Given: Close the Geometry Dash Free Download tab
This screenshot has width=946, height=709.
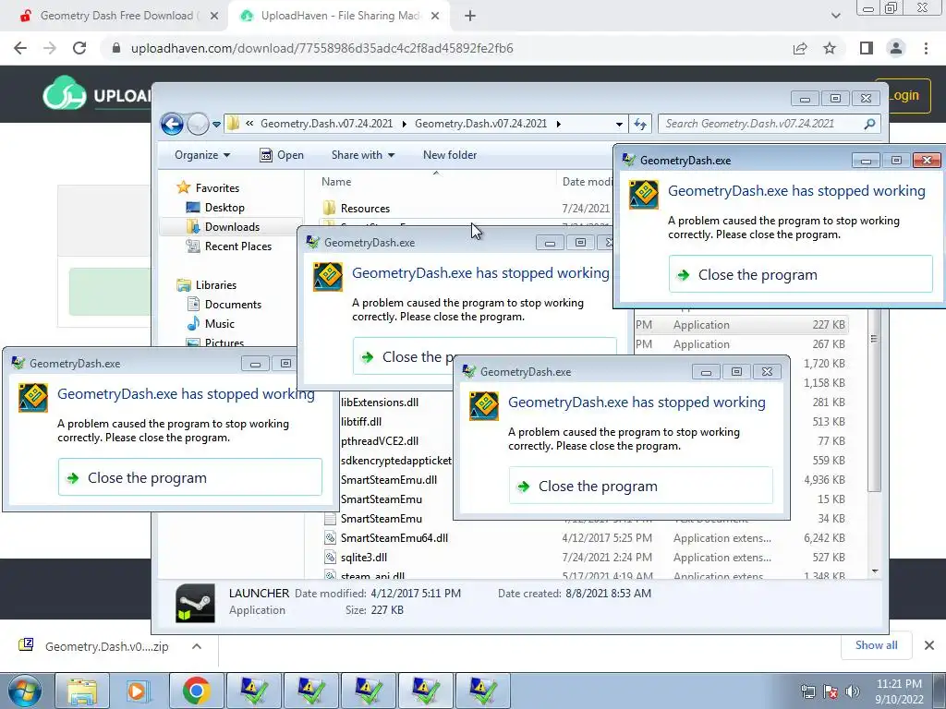Looking at the screenshot, I should tap(213, 17).
